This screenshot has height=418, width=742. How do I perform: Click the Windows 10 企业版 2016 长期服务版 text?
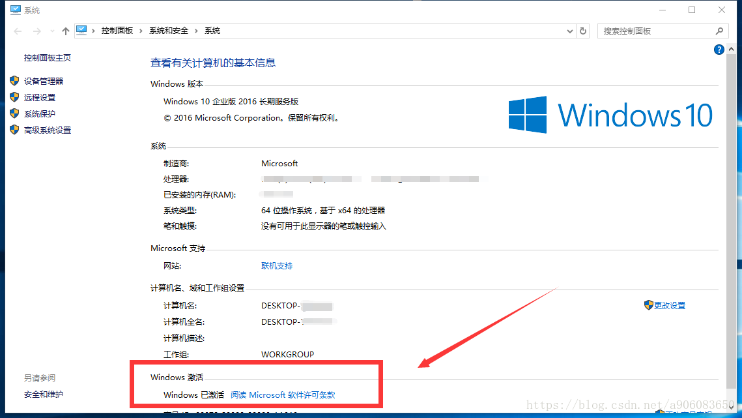[231, 102]
